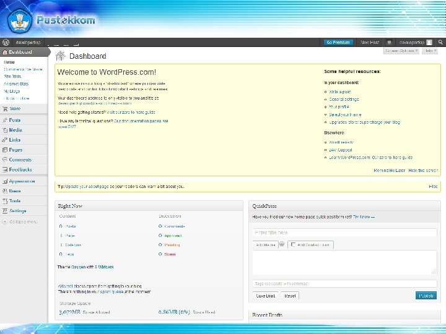This screenshot has width=446, height=334.
Task: Click the Hide this screen link
Action: pos(423,171)
